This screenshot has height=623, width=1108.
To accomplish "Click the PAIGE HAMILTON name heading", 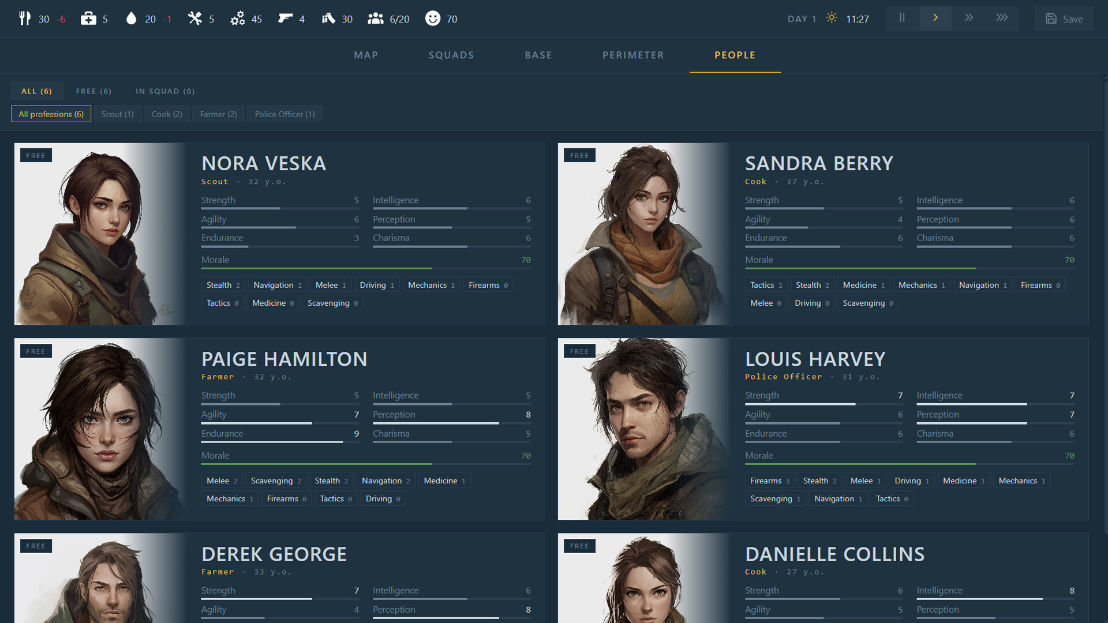I will 284,359.
